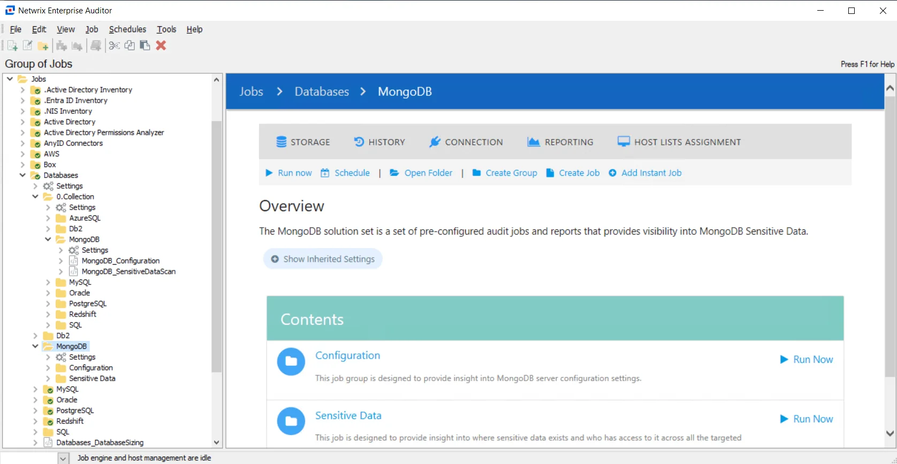Select Databases_DatabaseSizing job in tree
897x464 pixels.
100,443
